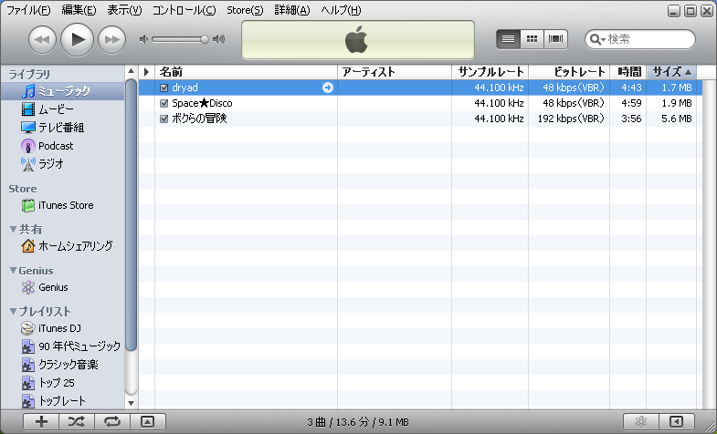Sort by サンプルレート column header
Image resolution: width=717 pixels, height=434 pixels.
click(490, 72)
